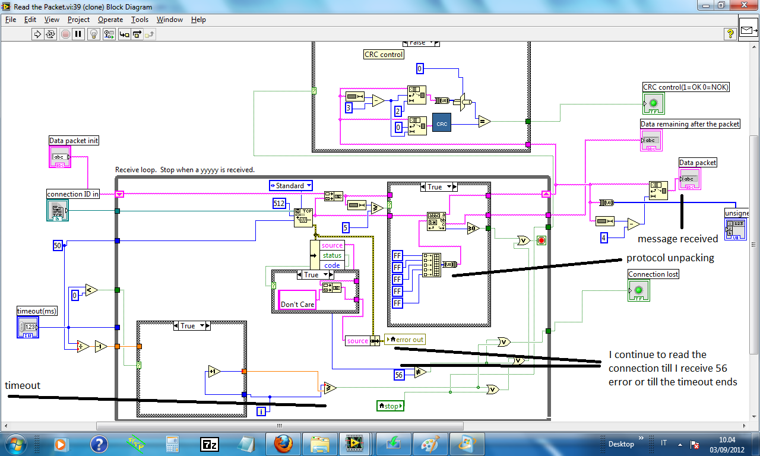The width and height of the screenshot is (760, 456).
Task: Select the Equal comparison node after CRC
Action: tap(484, 121)
